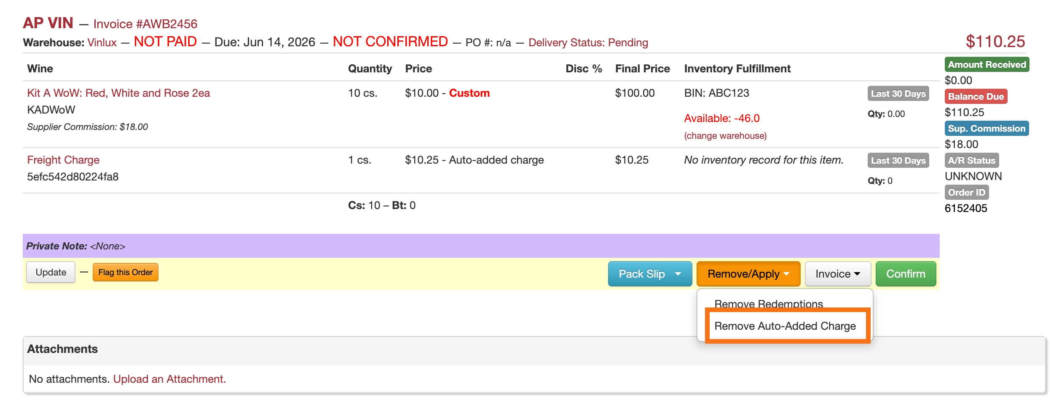Click the Order ID badge
Screen dimensions: 1051x408
click(967, 192)
